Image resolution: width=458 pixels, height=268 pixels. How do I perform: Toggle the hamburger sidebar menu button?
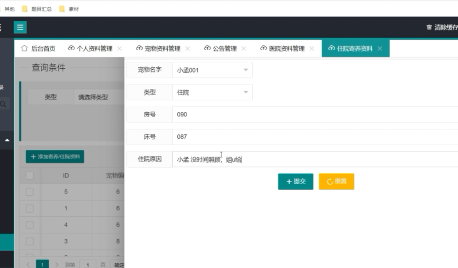(20, 27)
